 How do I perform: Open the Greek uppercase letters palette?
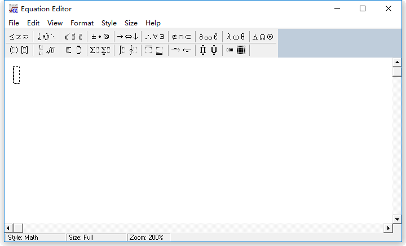pos(263,37)
